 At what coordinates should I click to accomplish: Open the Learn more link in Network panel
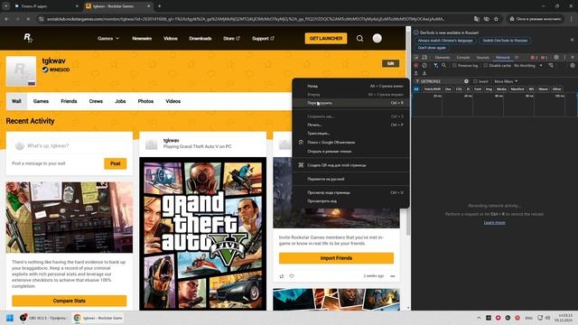coord(494,223)
